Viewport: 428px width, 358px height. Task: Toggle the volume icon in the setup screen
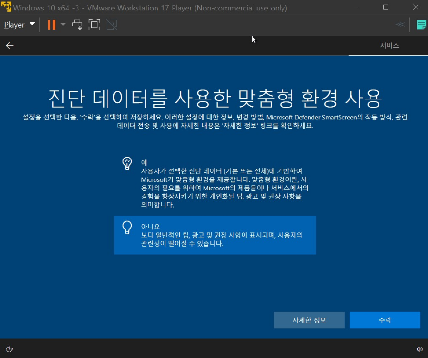[x=419, y=349]
